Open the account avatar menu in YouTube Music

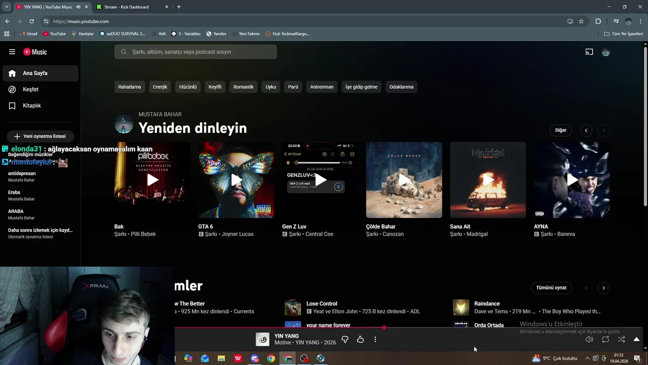(x=605, y=52)
